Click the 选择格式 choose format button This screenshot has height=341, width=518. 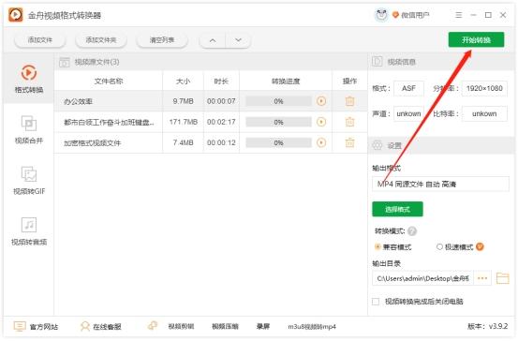tap(397, 209)
